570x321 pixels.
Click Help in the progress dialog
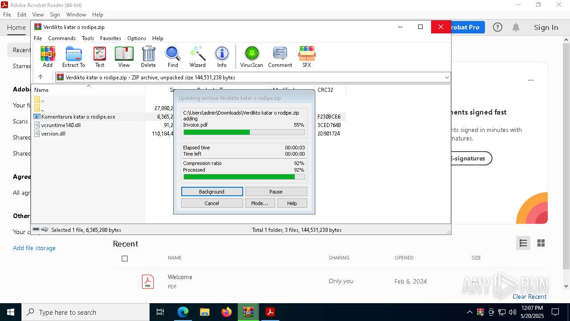(292, 203)
